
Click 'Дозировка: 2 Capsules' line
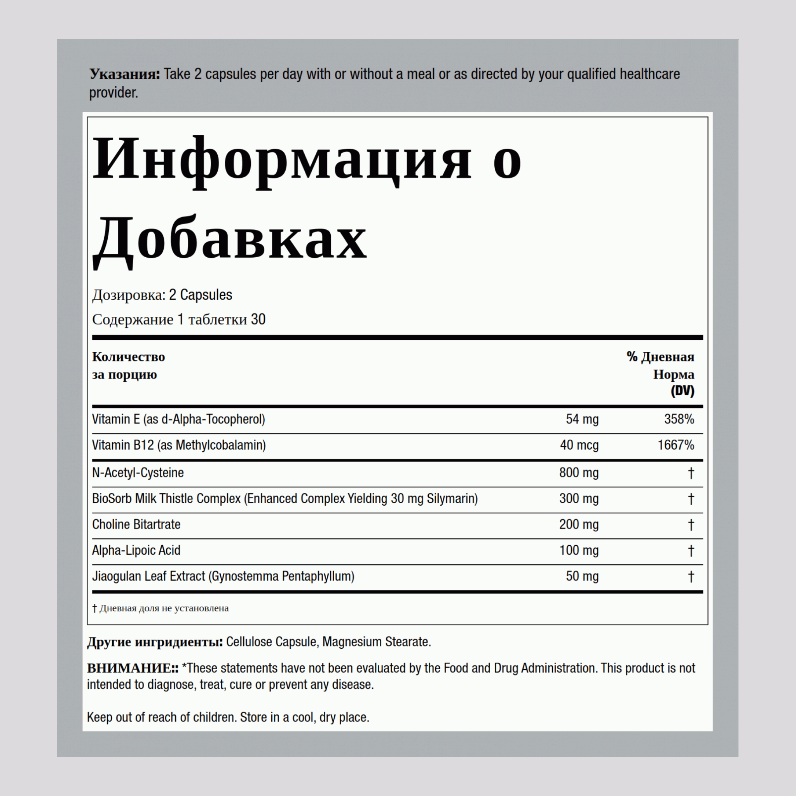point(162,295)
